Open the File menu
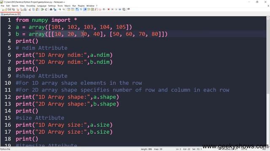Image resolution: width=270 pixels, height=151 pixels. 3,6
